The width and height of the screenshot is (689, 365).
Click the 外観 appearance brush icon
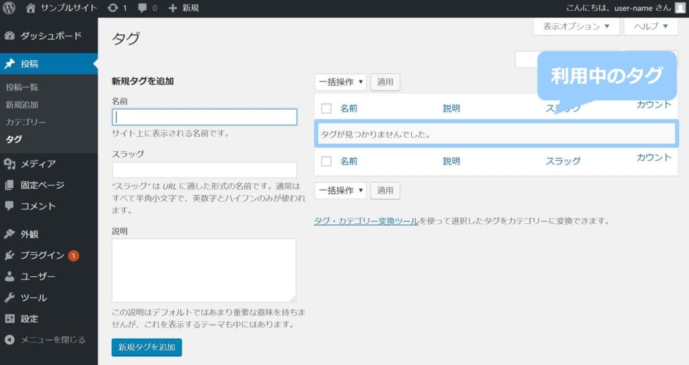9,234
